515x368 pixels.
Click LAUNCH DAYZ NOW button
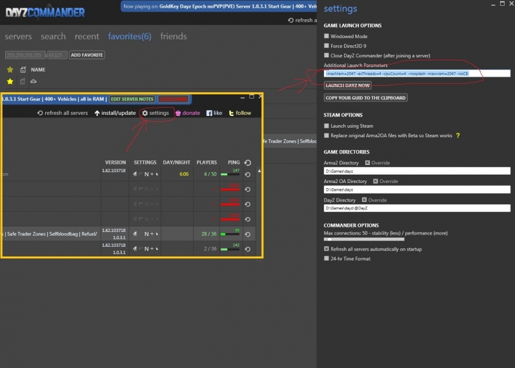click(348, 85)
